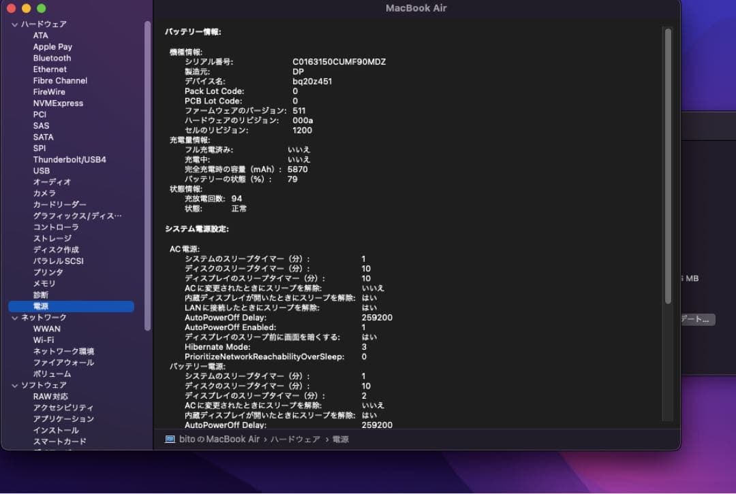Image resolution: width=736 pixels, height=494 pixels.
Task: Select Wi-Fi under ネットワーク
Action: pyautogui.click(x=44, y=340)
